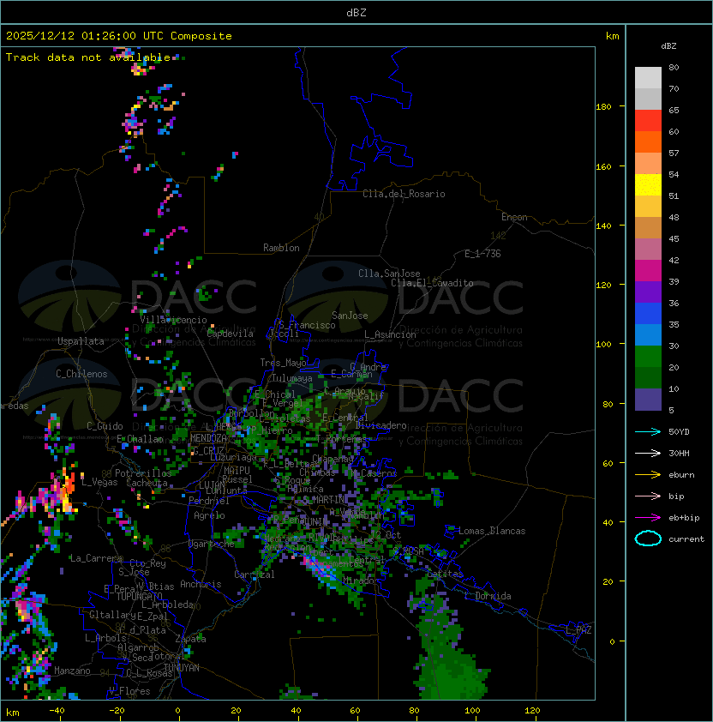This screenshot has height=722, width=713.
Task: Click the 'V_Flores' map label
Action: (x=129, y=691)
